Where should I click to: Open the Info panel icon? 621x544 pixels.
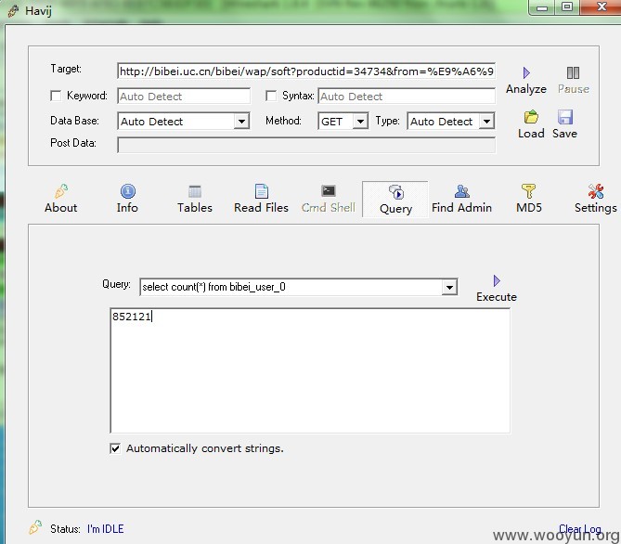(x=127, y=191)
